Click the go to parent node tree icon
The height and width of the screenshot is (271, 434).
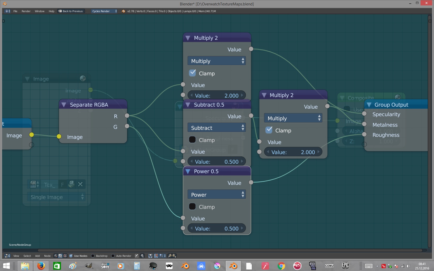point(142,256)
